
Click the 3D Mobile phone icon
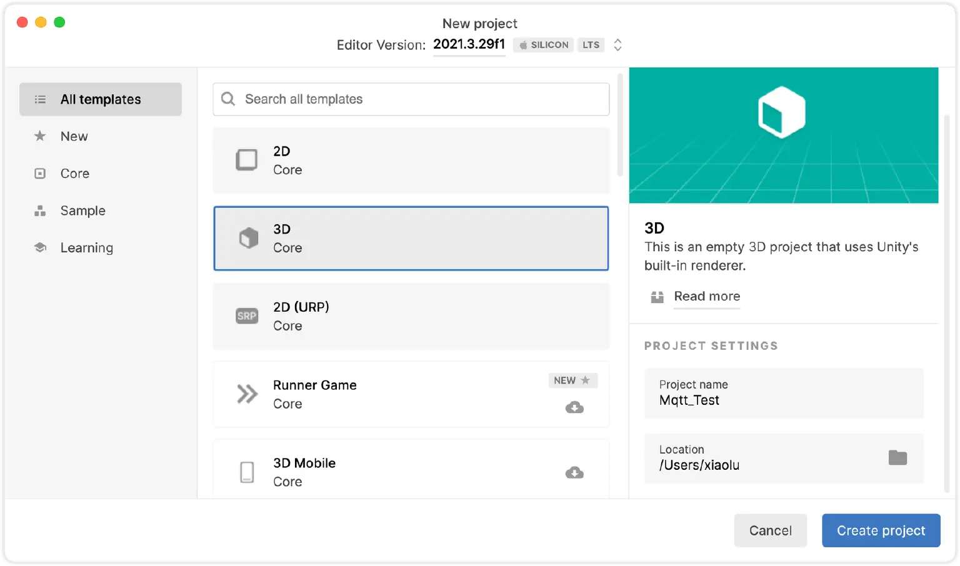click(247, 472)
